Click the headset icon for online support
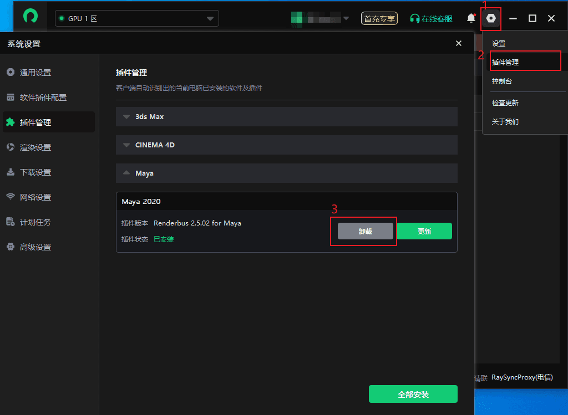Screen dimensions: 568x415 [414, 19]
